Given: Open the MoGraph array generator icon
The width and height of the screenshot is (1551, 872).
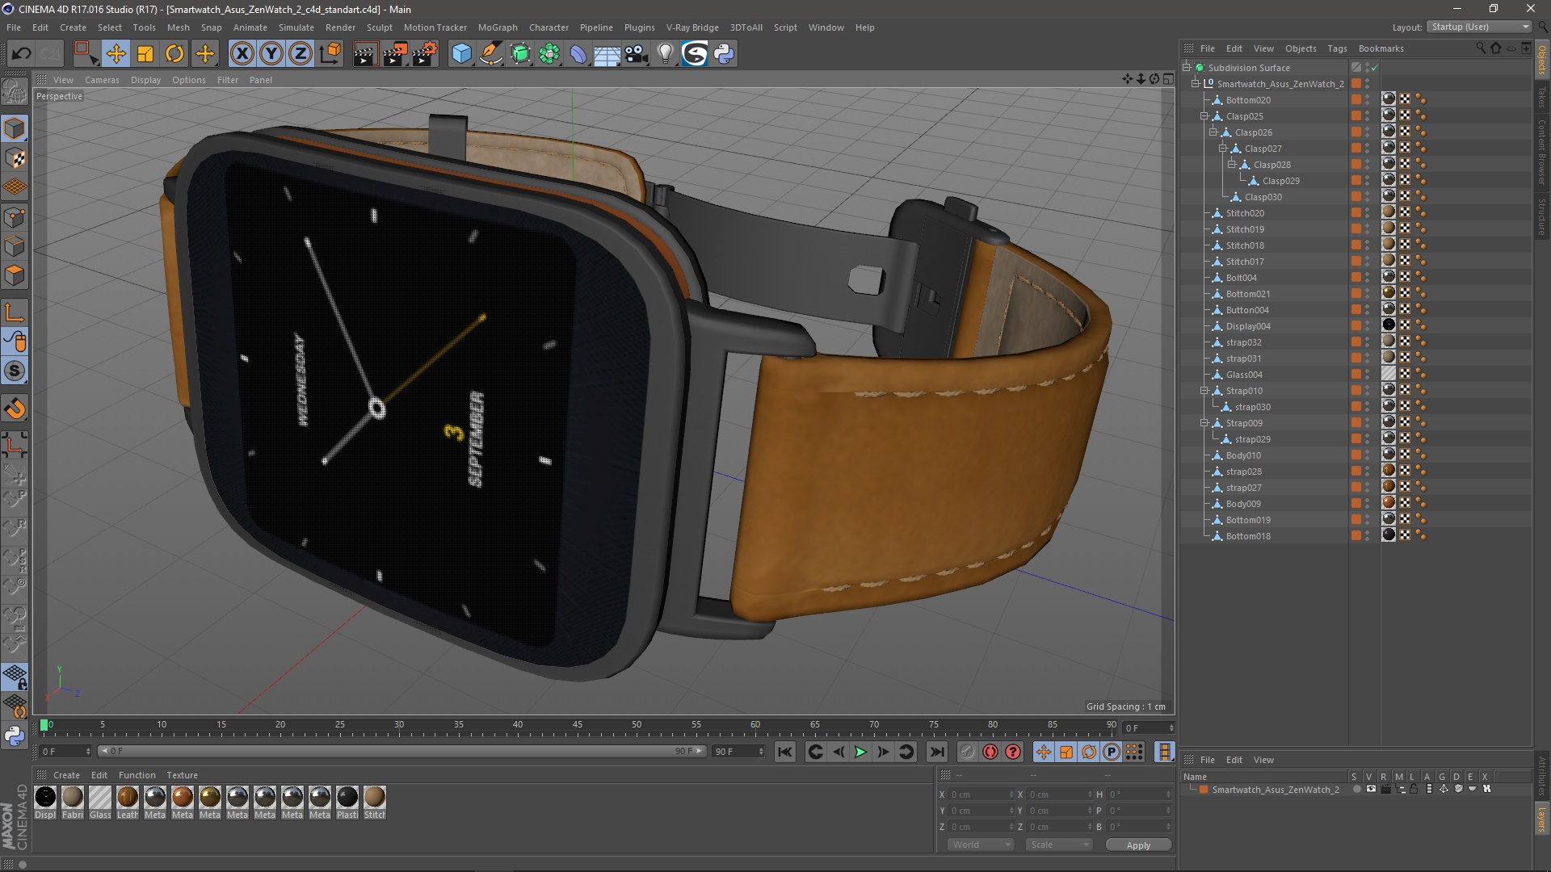Looking at the screenshot, I should coord(549,54).
